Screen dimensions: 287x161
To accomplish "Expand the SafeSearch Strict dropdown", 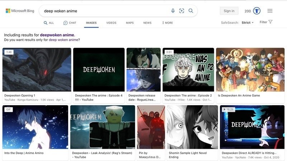I will 248,23.
